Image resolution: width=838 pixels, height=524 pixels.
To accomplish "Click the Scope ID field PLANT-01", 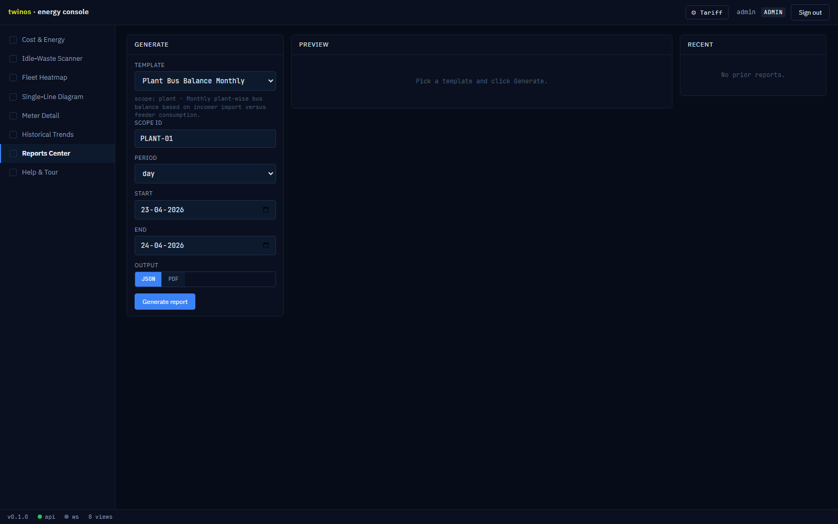I will coord(205,139).
